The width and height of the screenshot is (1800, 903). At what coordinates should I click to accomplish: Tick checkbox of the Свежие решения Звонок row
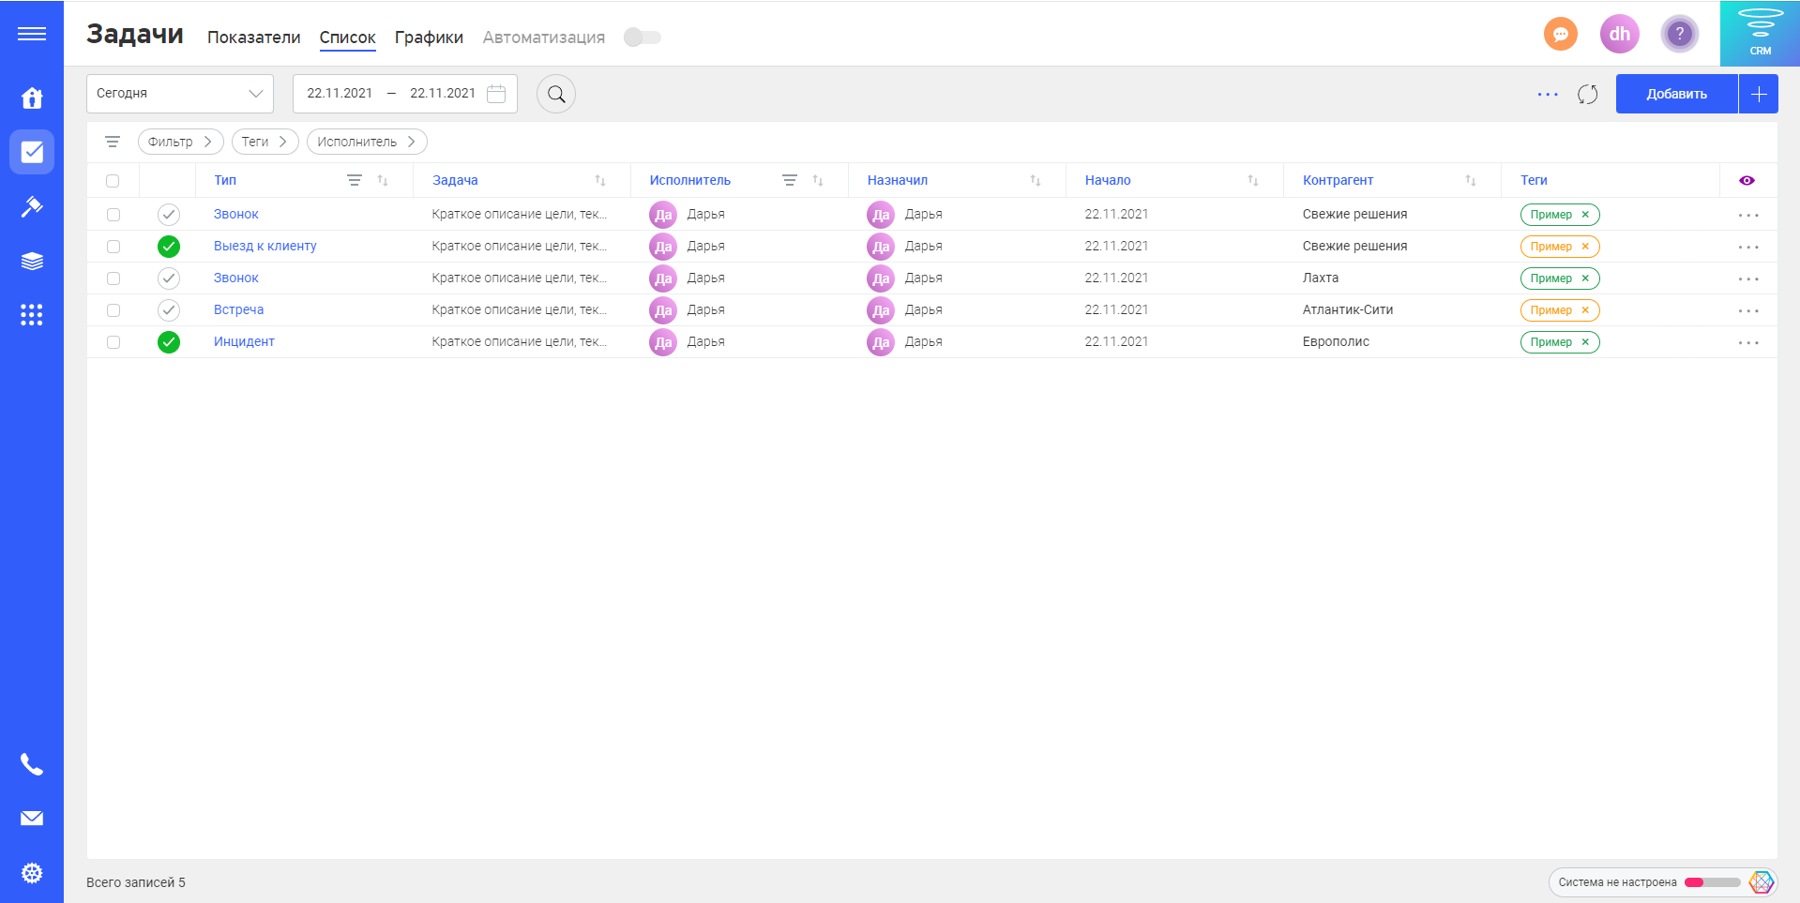pyautogui.click(x=113, y=215)
